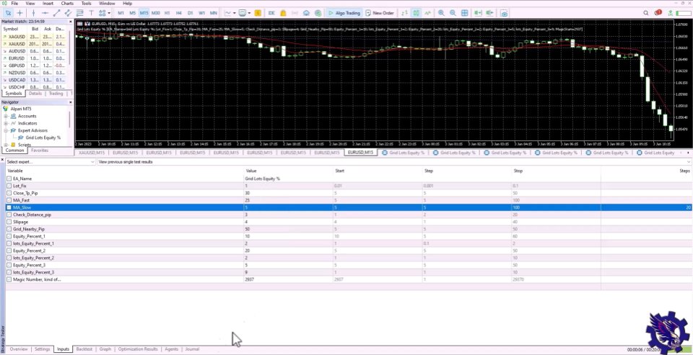
Task: Select the Fibonacci retracement tool
Action: coord(79,13)
